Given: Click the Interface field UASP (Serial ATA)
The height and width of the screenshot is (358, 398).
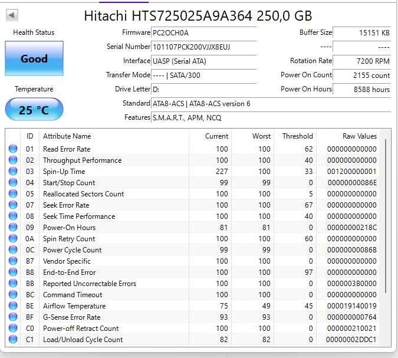Looking at the screenshot, I should (204, 61).
